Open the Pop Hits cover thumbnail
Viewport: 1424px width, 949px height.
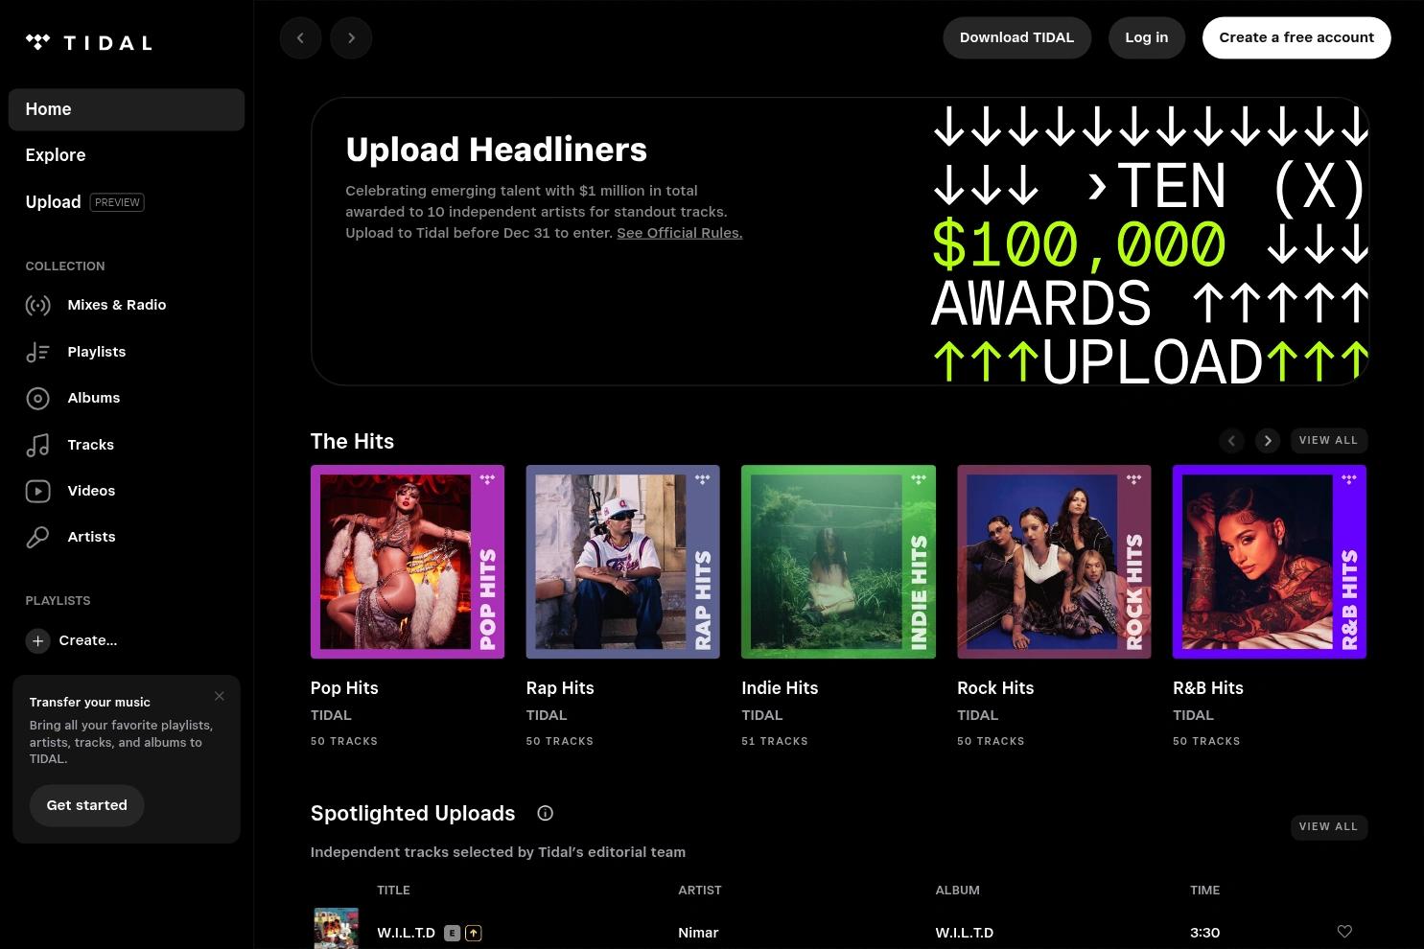click(408, 562)
